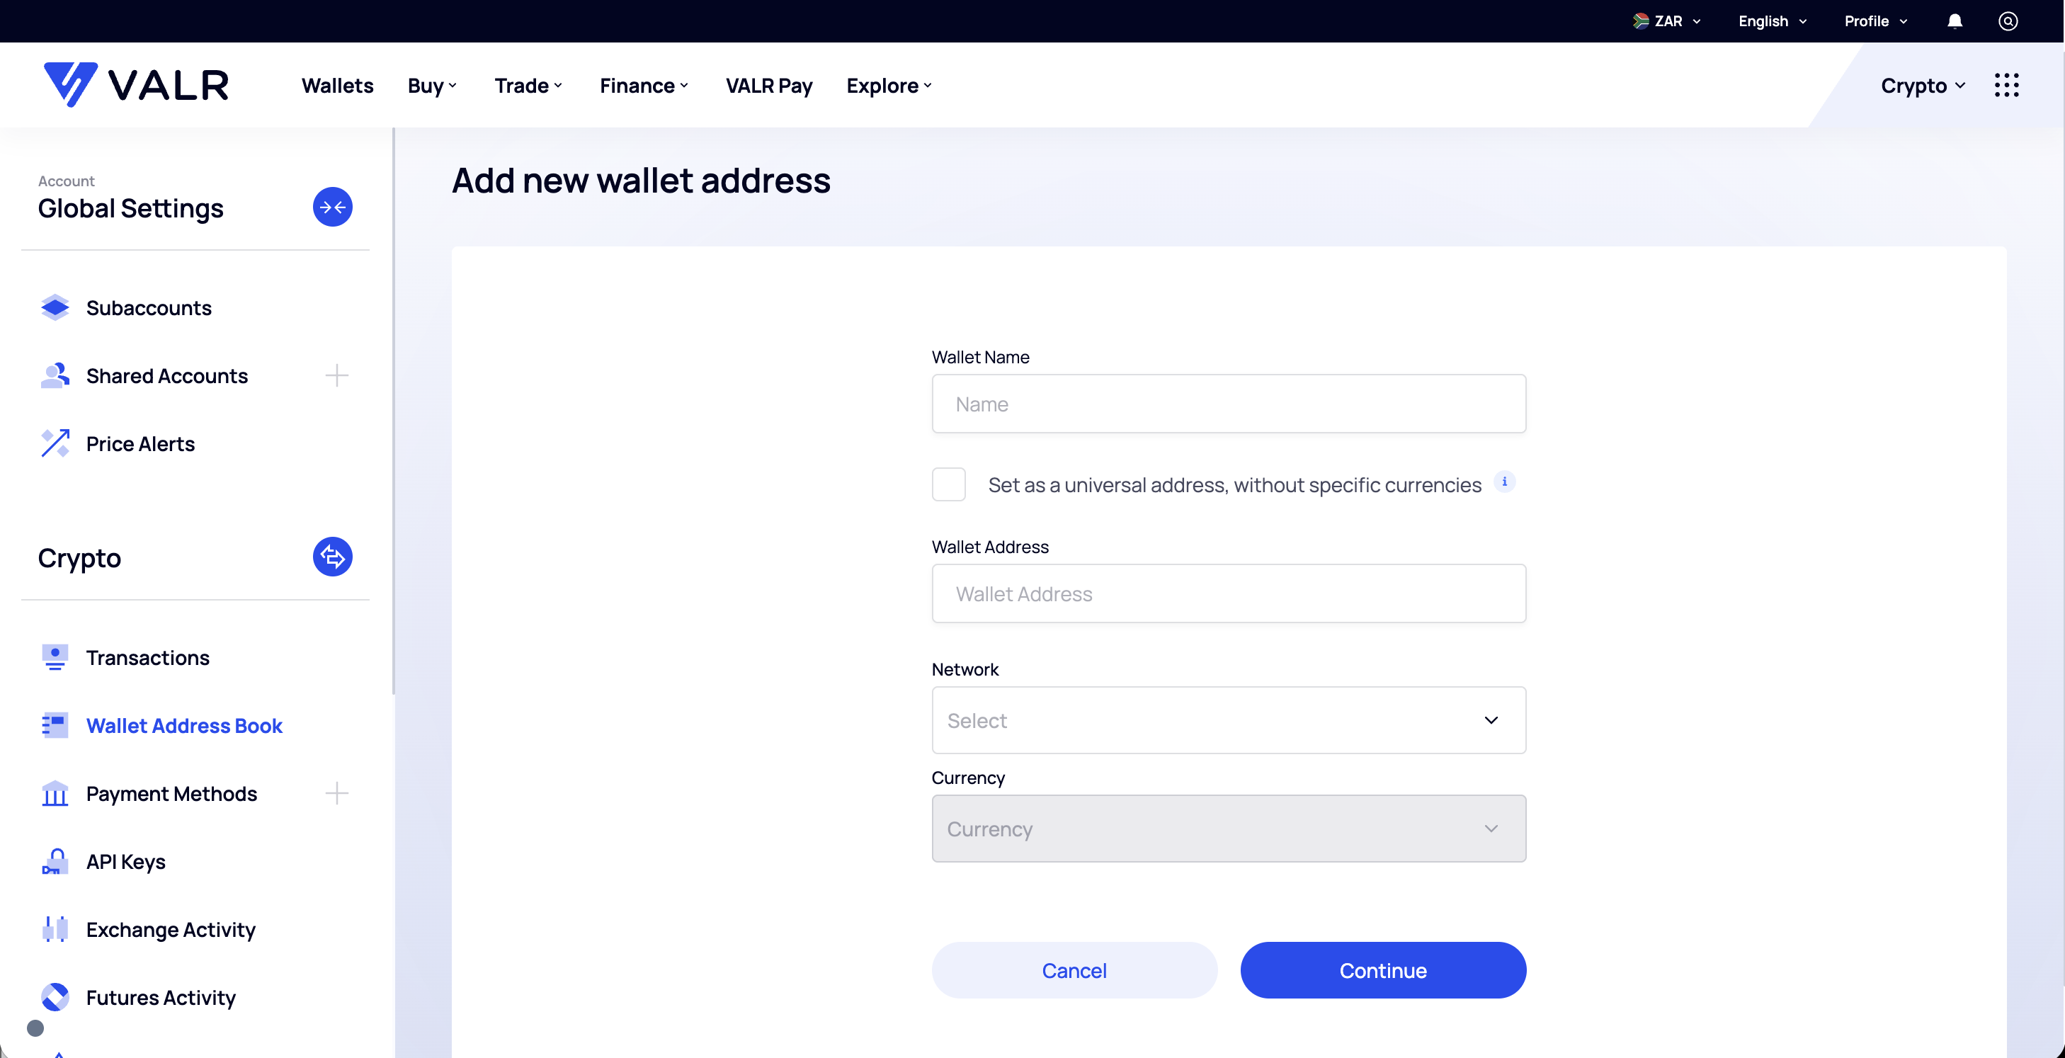
Task: Open the nine-dot apps grid
Action: 2006,85
